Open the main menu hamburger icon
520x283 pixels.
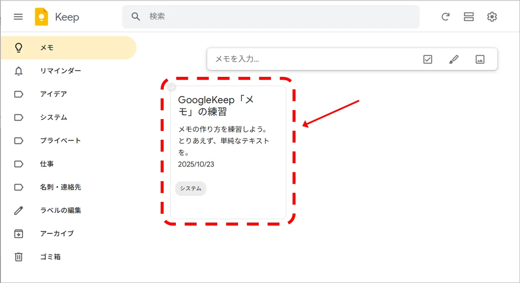18,17
